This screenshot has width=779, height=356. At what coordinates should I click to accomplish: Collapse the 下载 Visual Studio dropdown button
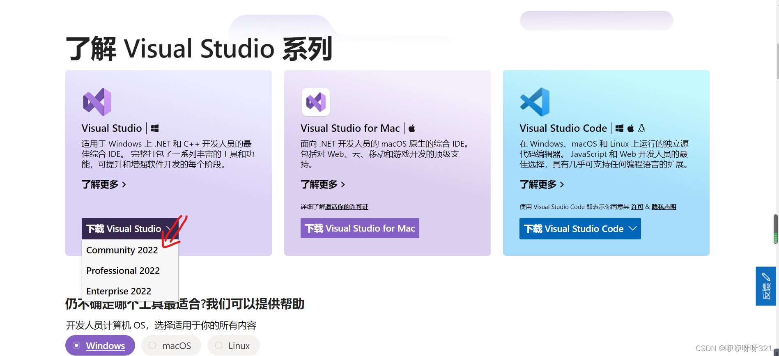click(x=130, y=229)
